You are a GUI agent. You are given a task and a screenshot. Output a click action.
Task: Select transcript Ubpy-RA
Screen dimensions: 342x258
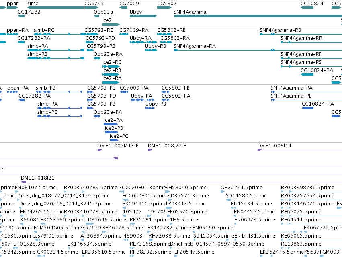pos(141,38)
